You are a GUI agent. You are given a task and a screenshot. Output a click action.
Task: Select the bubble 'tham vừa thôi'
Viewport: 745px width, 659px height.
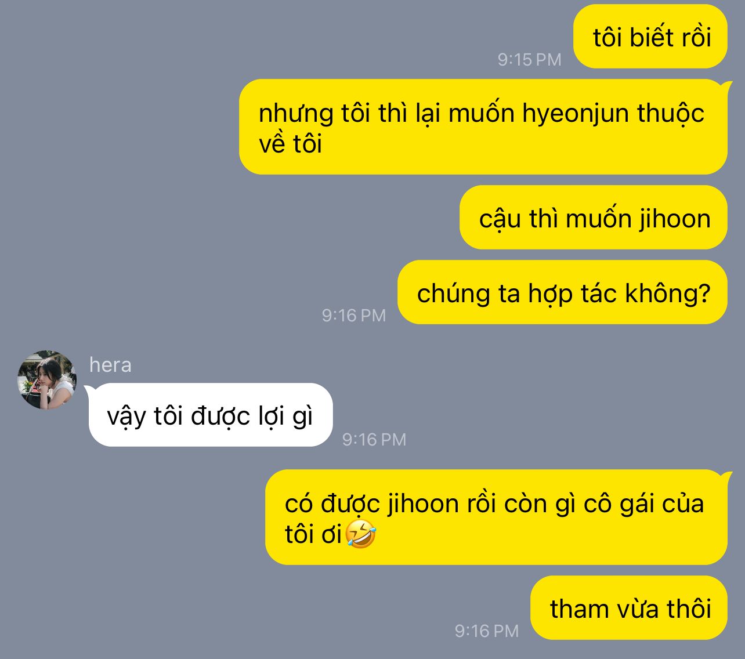[x=629, y=608]
